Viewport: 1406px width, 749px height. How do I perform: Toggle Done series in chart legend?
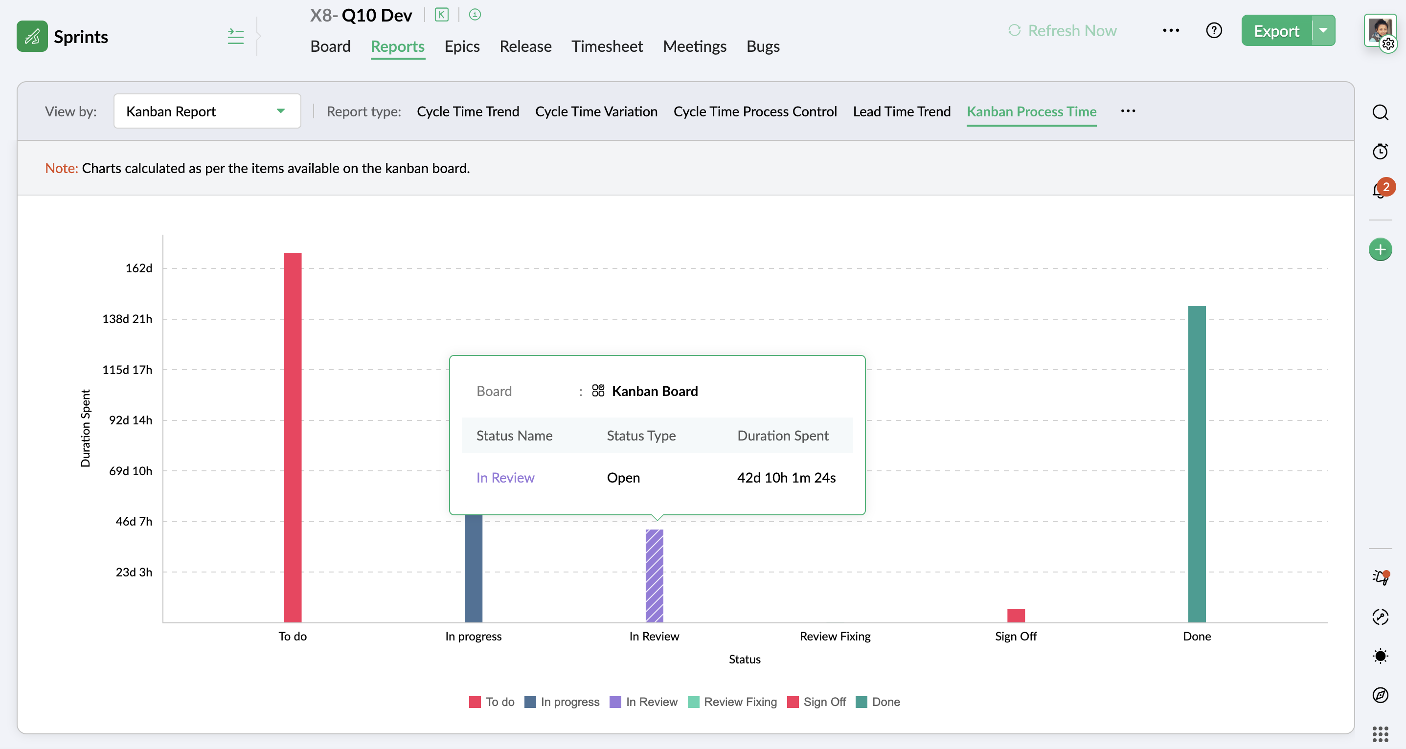885,702
